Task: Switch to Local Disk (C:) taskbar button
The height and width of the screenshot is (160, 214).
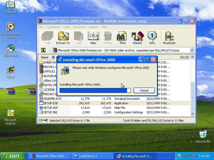Action: (x=92, y=156)
